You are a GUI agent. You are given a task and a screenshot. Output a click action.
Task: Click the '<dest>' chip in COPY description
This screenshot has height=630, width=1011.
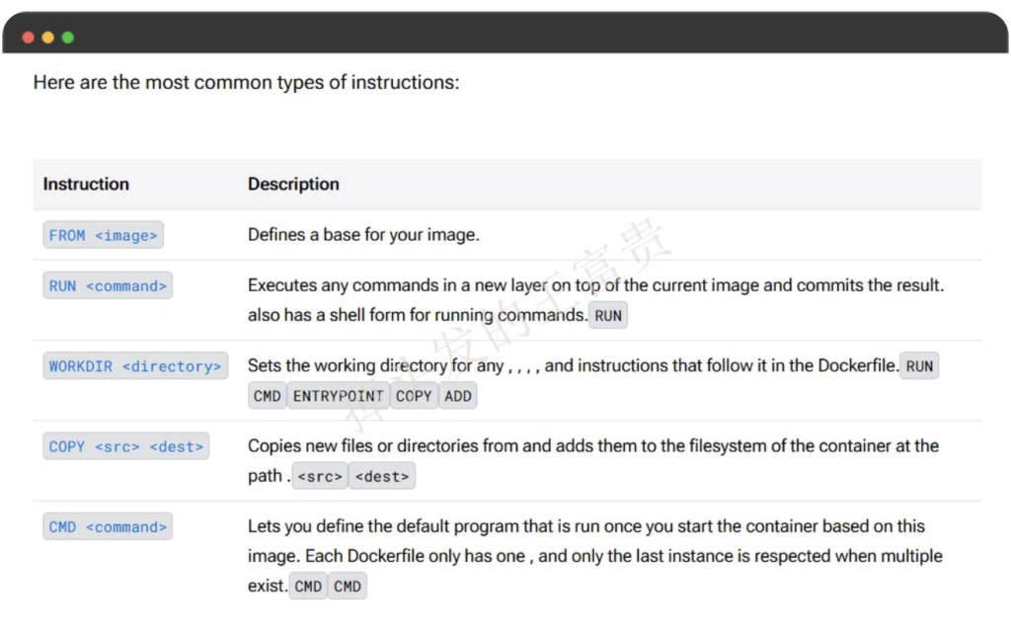click(382, 477)
